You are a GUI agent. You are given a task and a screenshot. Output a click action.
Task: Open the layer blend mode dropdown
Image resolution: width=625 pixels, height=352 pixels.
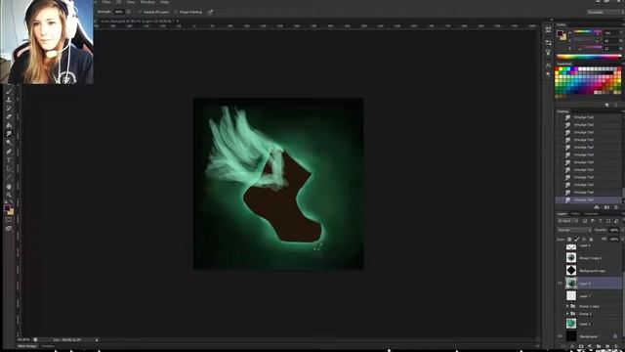coord(574,230)
